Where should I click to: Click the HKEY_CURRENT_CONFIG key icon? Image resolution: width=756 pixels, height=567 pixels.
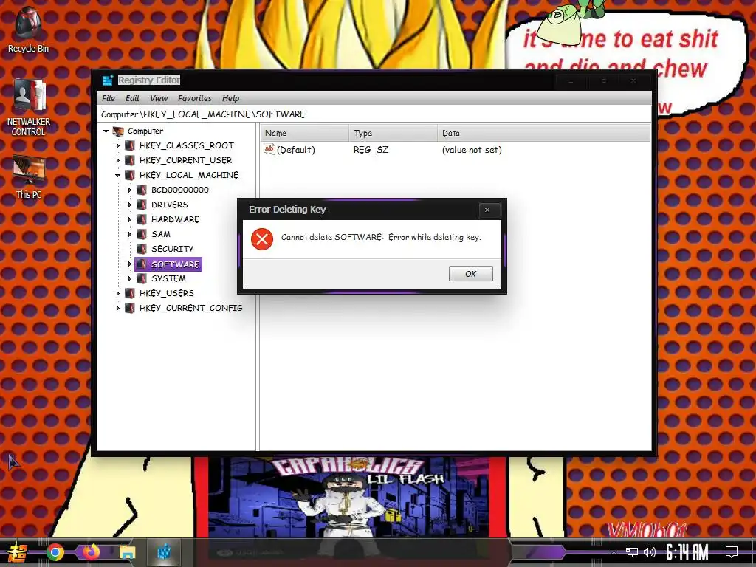(130, 308)
